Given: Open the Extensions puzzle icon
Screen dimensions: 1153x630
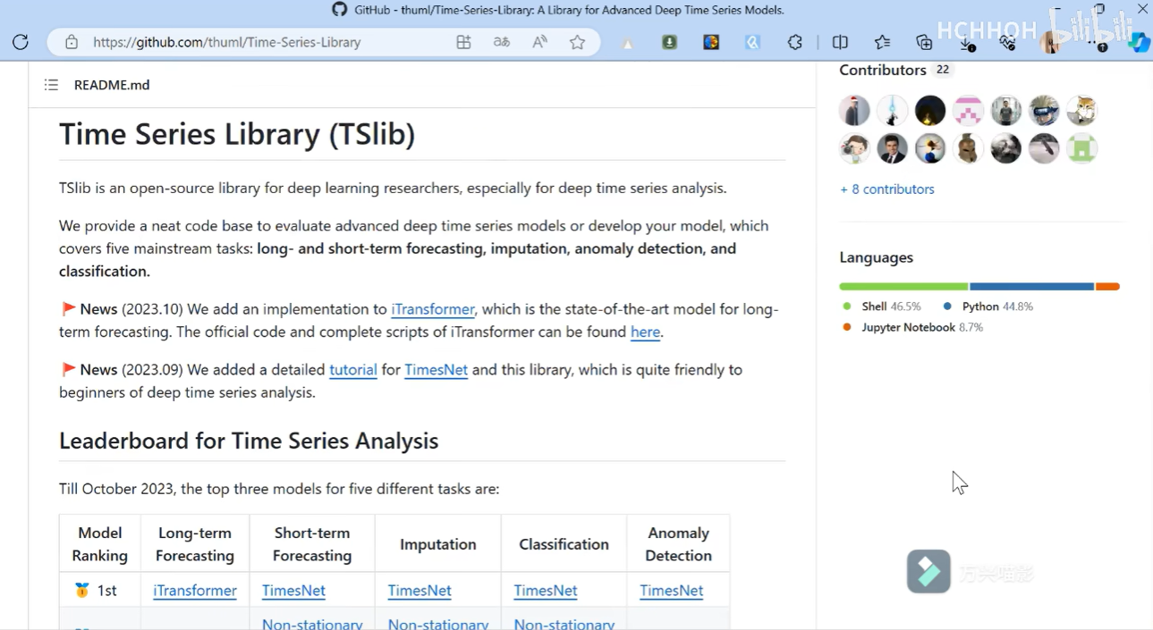Looking at the screenshot, I should coord(794,42).
